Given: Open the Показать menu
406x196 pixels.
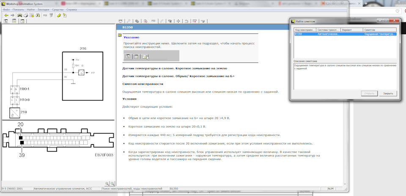Looking at the screenshot, I should (x=18, y=10).
